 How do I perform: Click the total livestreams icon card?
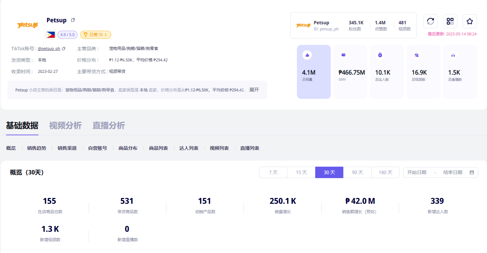pyautogui.click(x=460, y=72)
